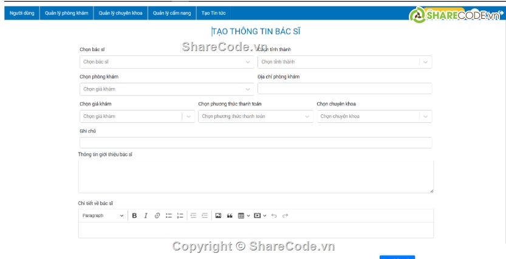Open the Paragraph heading style dropdown
This screenshot has width=506, height=259.
103,216
